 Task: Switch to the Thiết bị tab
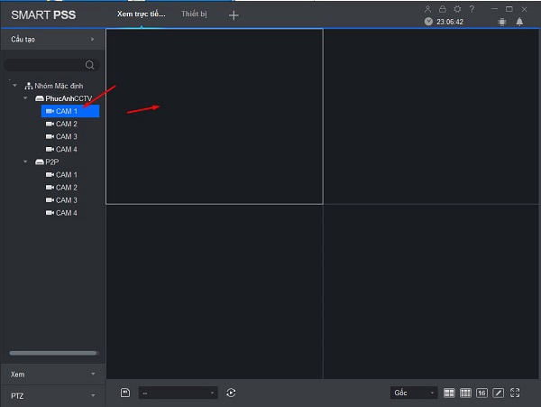pos(194,14)
